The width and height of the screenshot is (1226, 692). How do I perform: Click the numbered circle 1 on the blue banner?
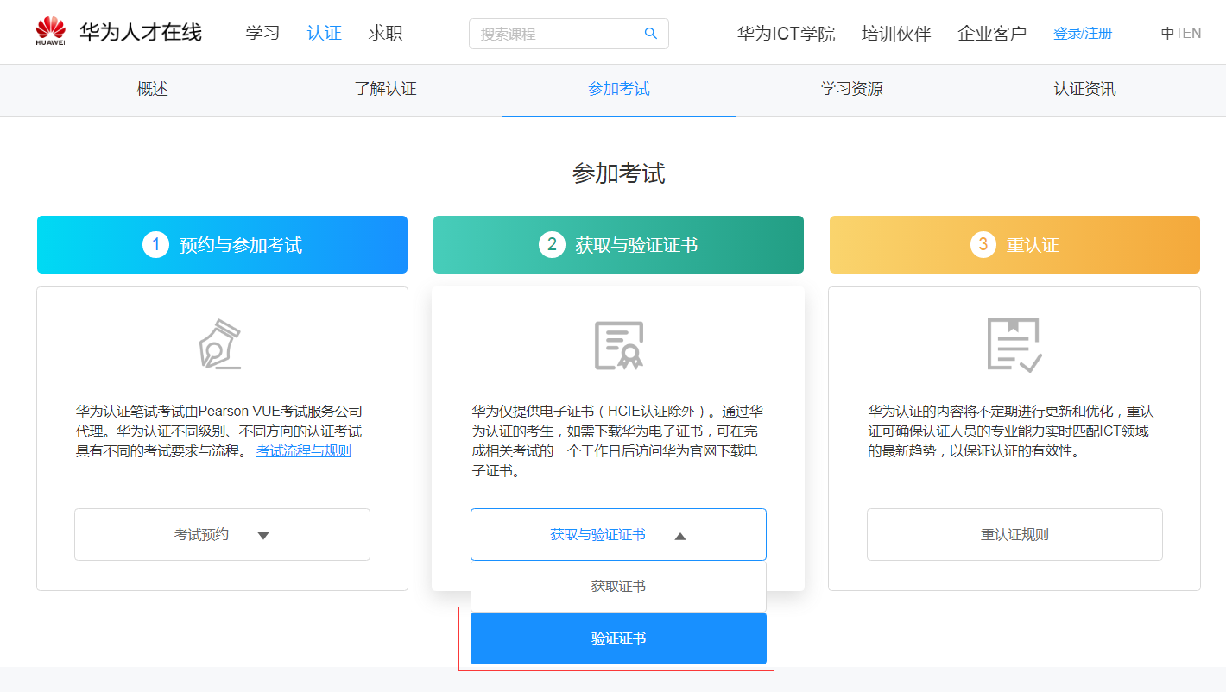click(155, 244)
